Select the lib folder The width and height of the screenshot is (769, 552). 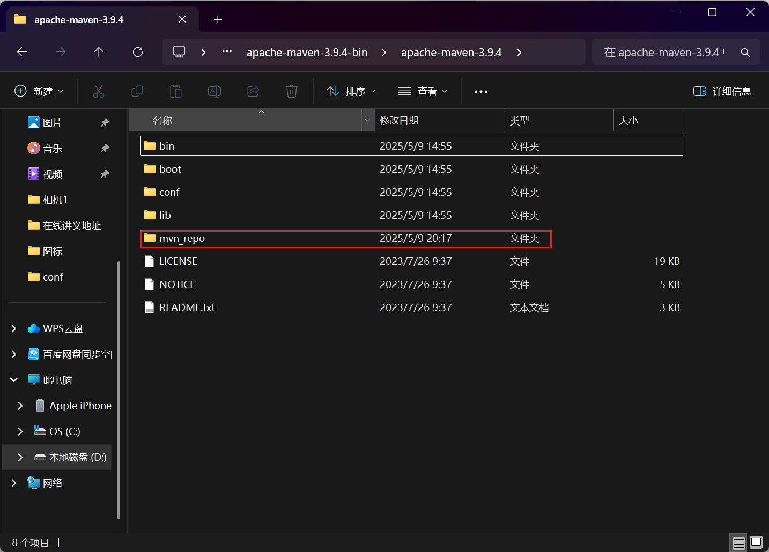coord(411,215)
